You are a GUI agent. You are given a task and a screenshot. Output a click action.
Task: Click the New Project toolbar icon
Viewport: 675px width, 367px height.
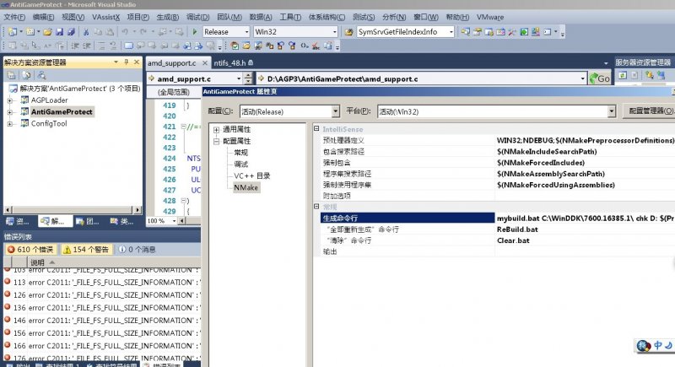[x=13, y=32]
